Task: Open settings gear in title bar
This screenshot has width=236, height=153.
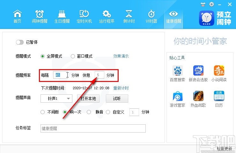Action: (212, 4)
